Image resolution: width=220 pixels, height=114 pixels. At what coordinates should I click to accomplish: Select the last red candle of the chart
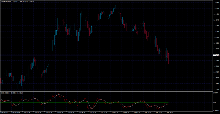tap(168, 58)
